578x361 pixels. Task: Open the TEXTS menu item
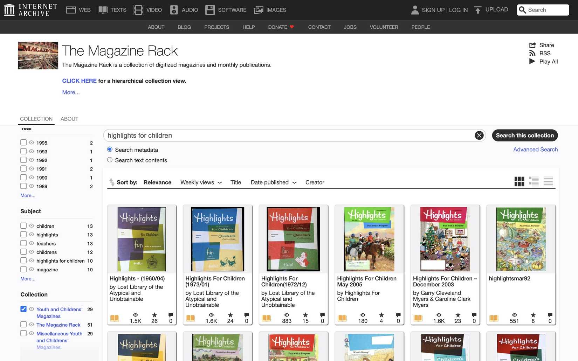[112, 10]
